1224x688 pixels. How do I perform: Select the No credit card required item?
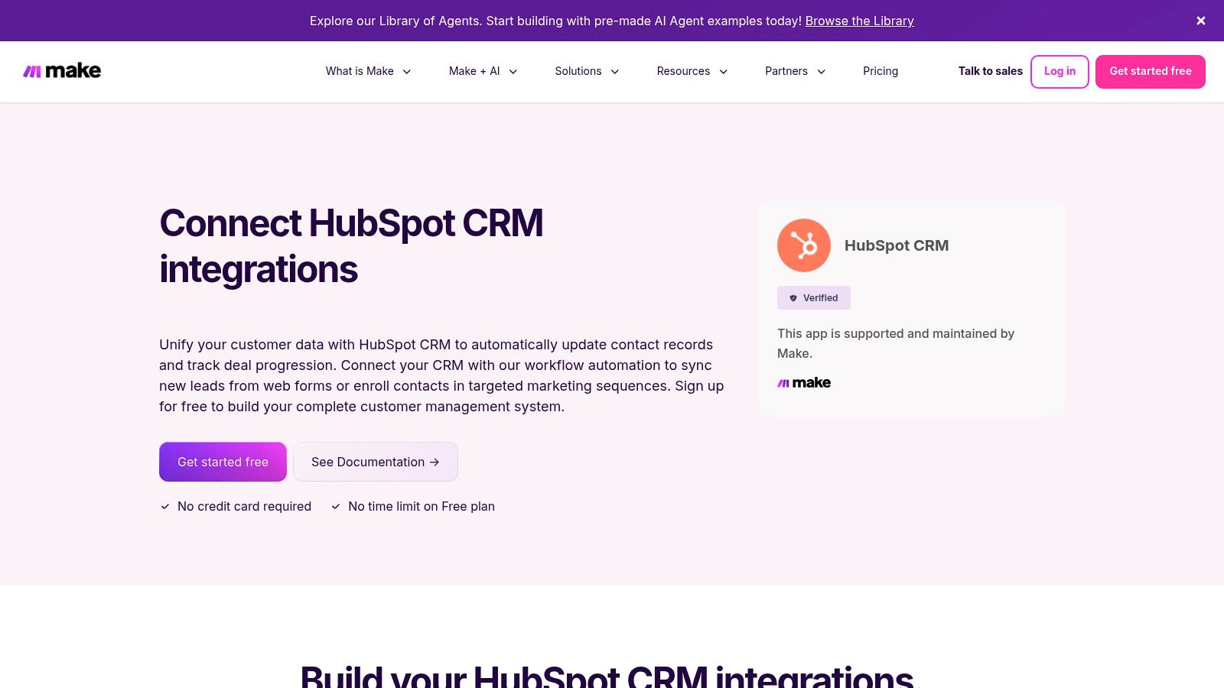click(244, 506)
